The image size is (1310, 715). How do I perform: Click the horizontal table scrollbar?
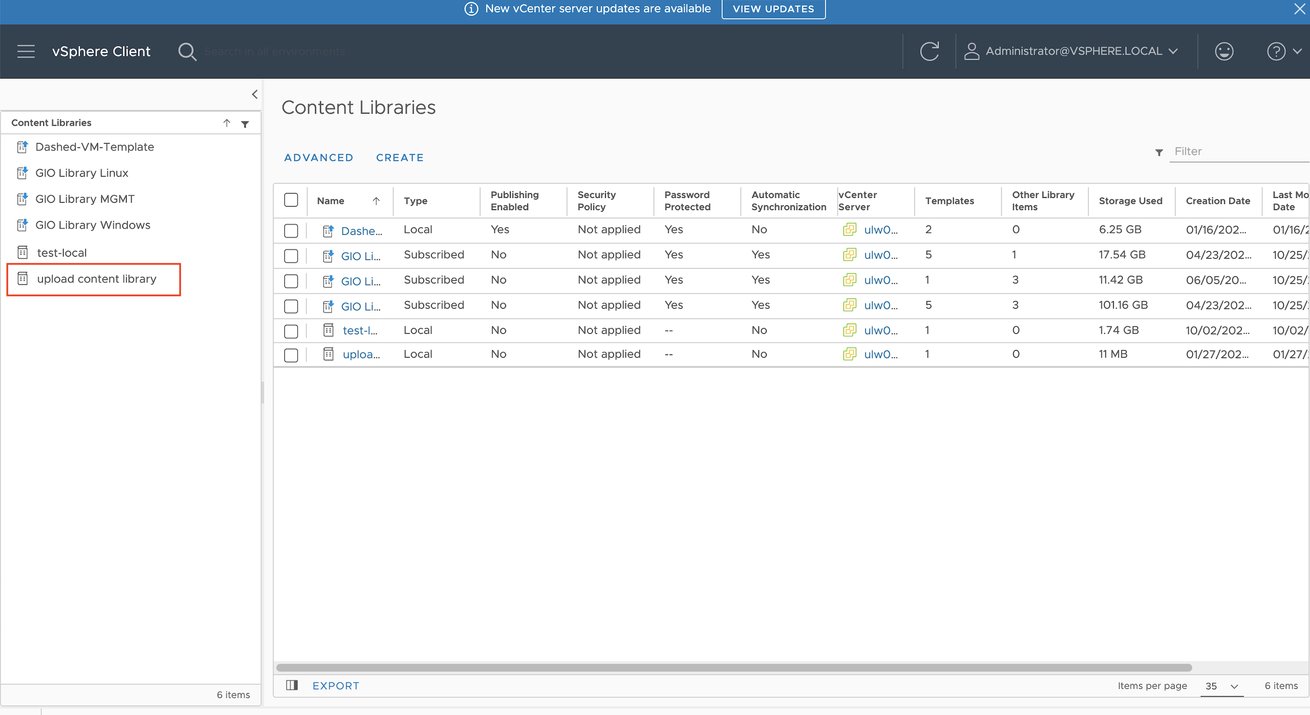click(x=733, y=667)
